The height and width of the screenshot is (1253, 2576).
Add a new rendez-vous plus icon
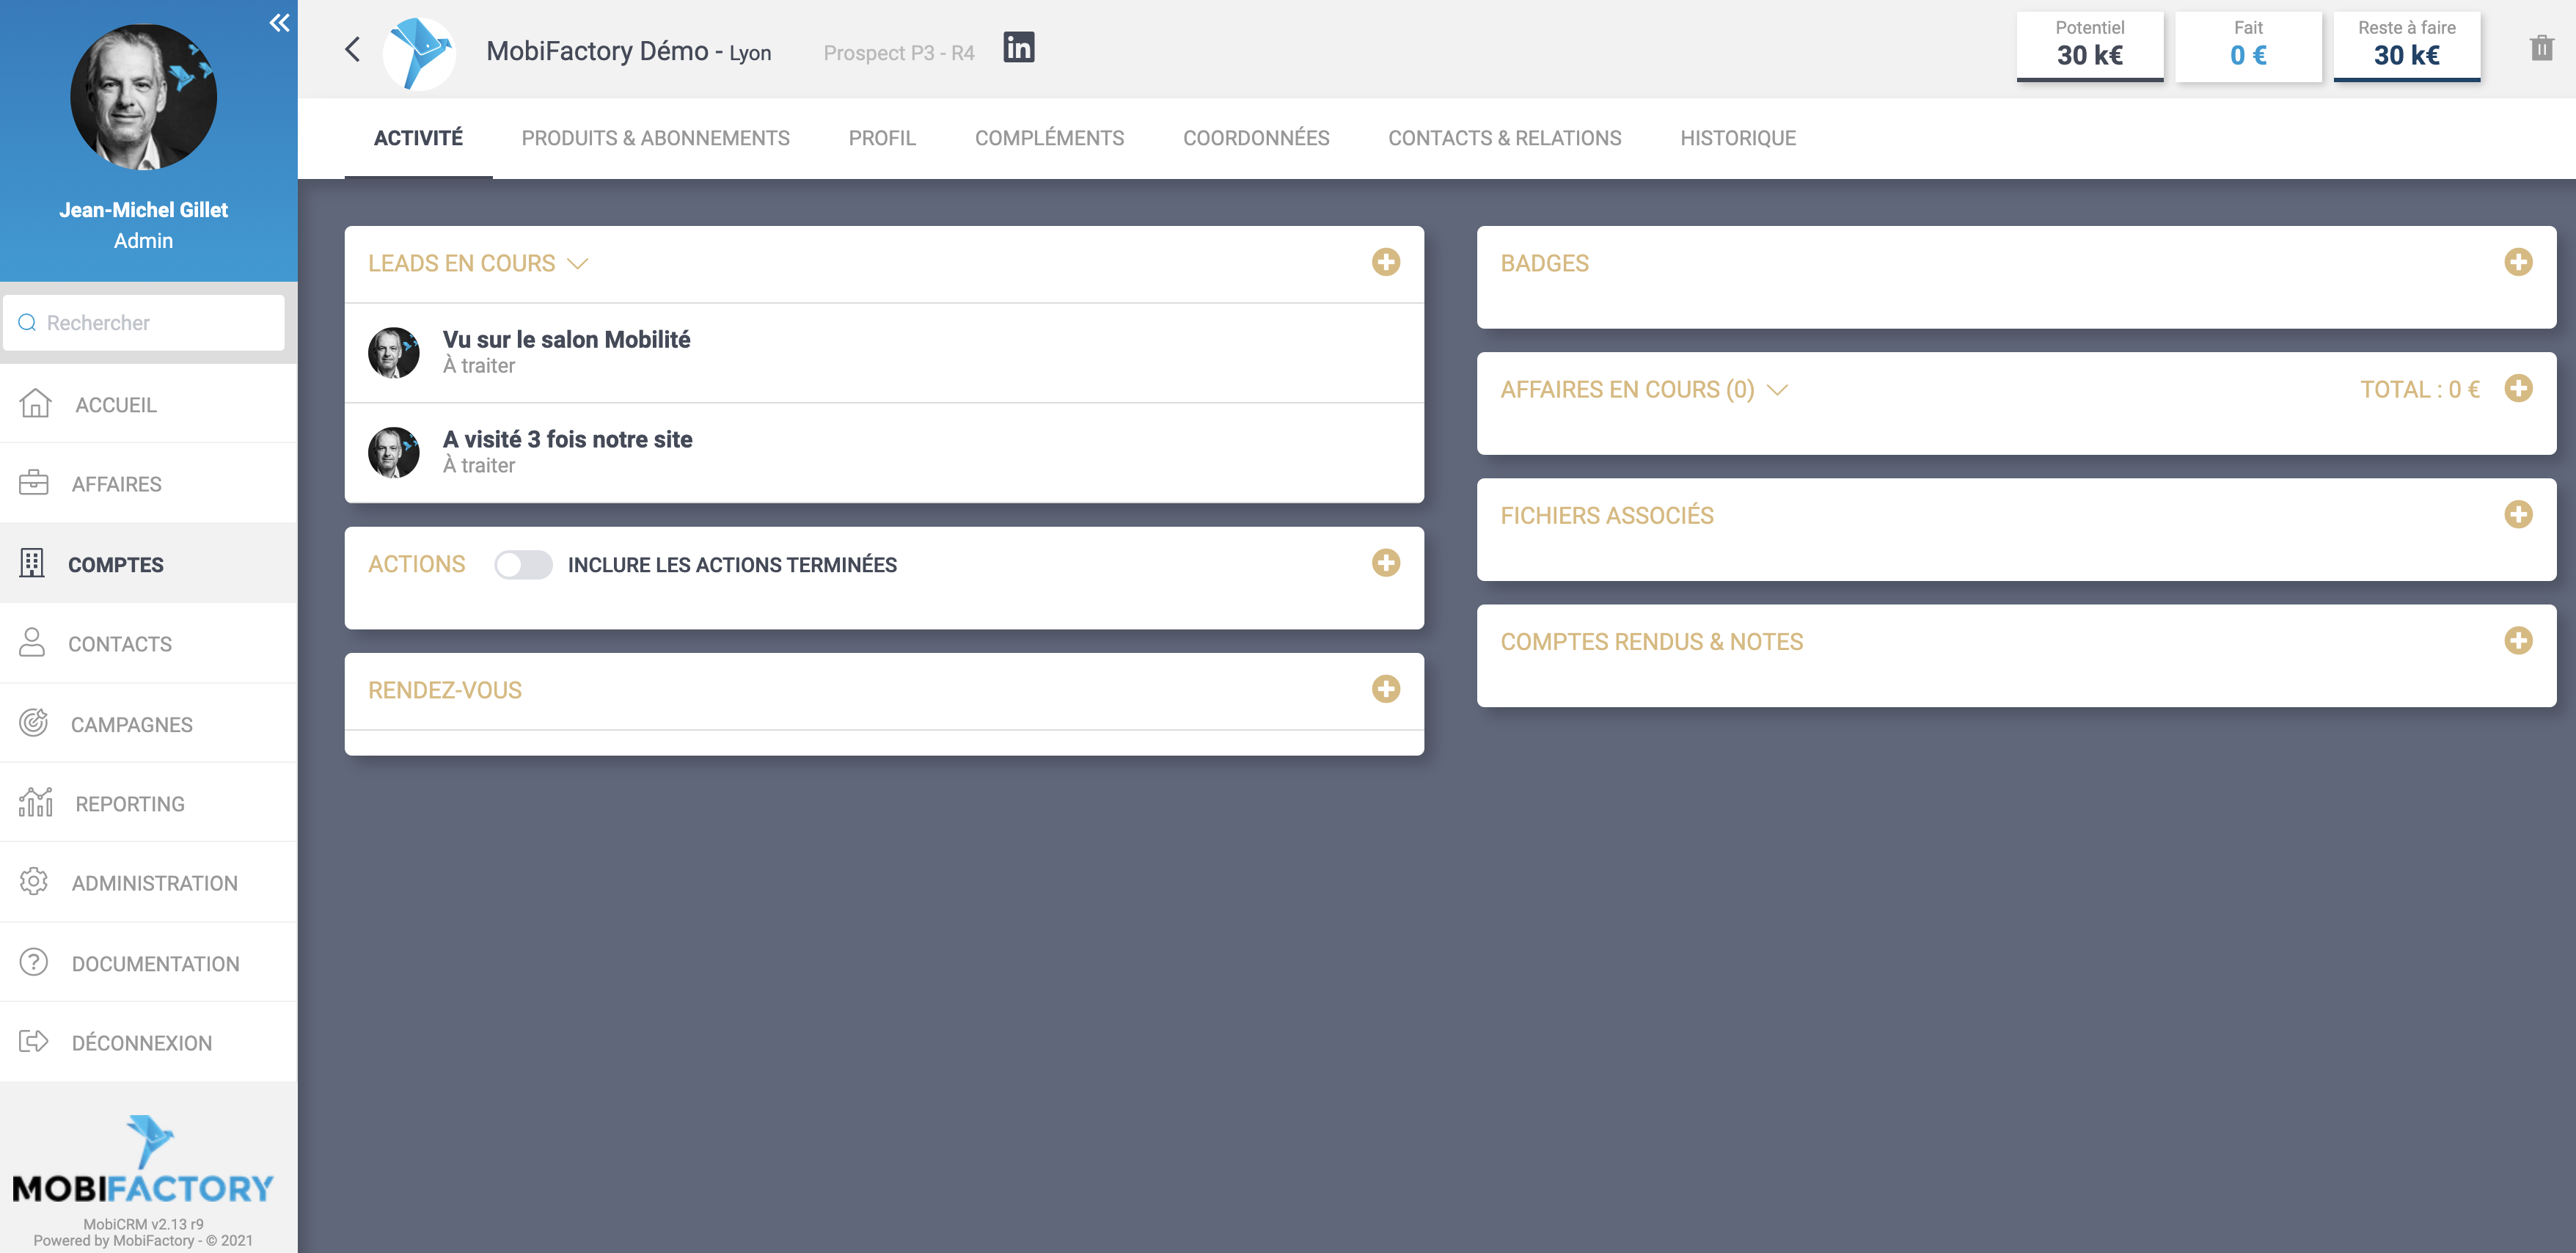coord(1385,689)
